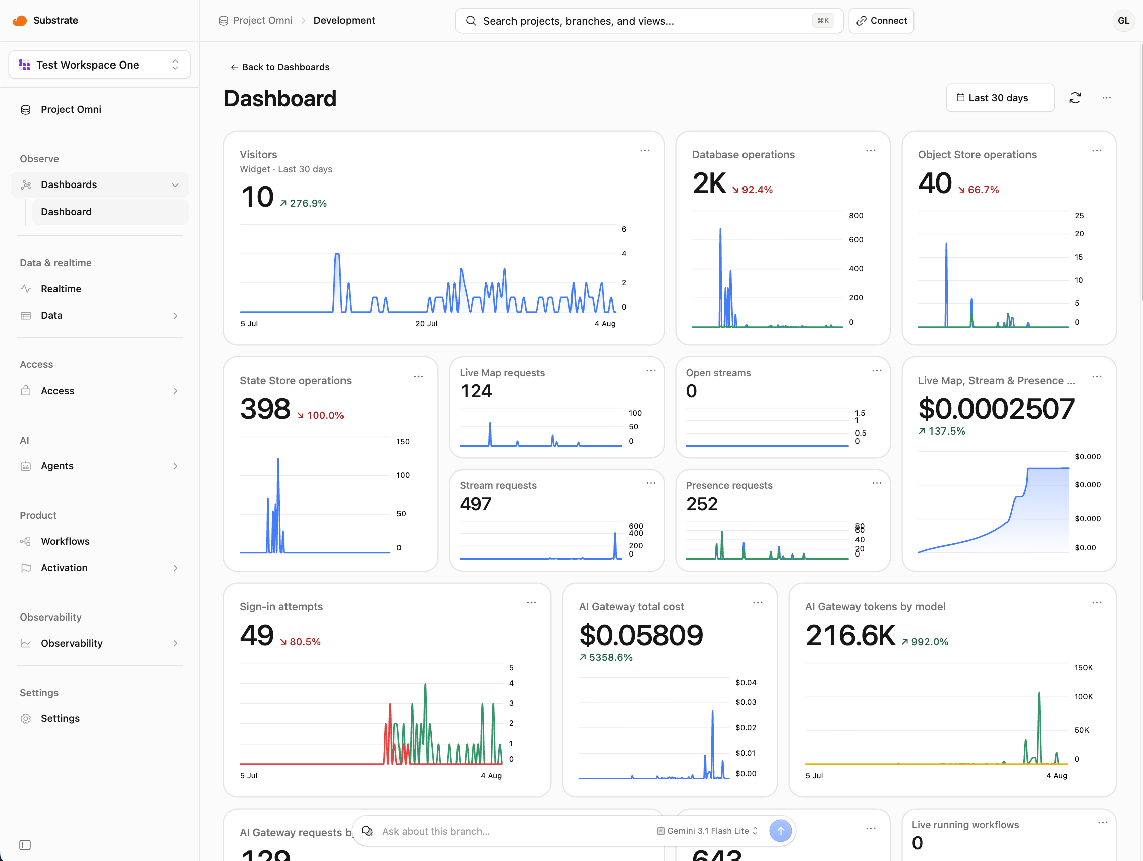Open Realtime in the sidebar
This screenshot has height=861, width=1143.
click(99, 289)
